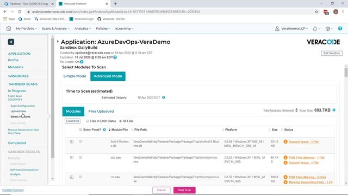Click the info icon beside Re-Create On
Image resolution: width=348 pixels, height=195 pixels.
pos(82,62)
